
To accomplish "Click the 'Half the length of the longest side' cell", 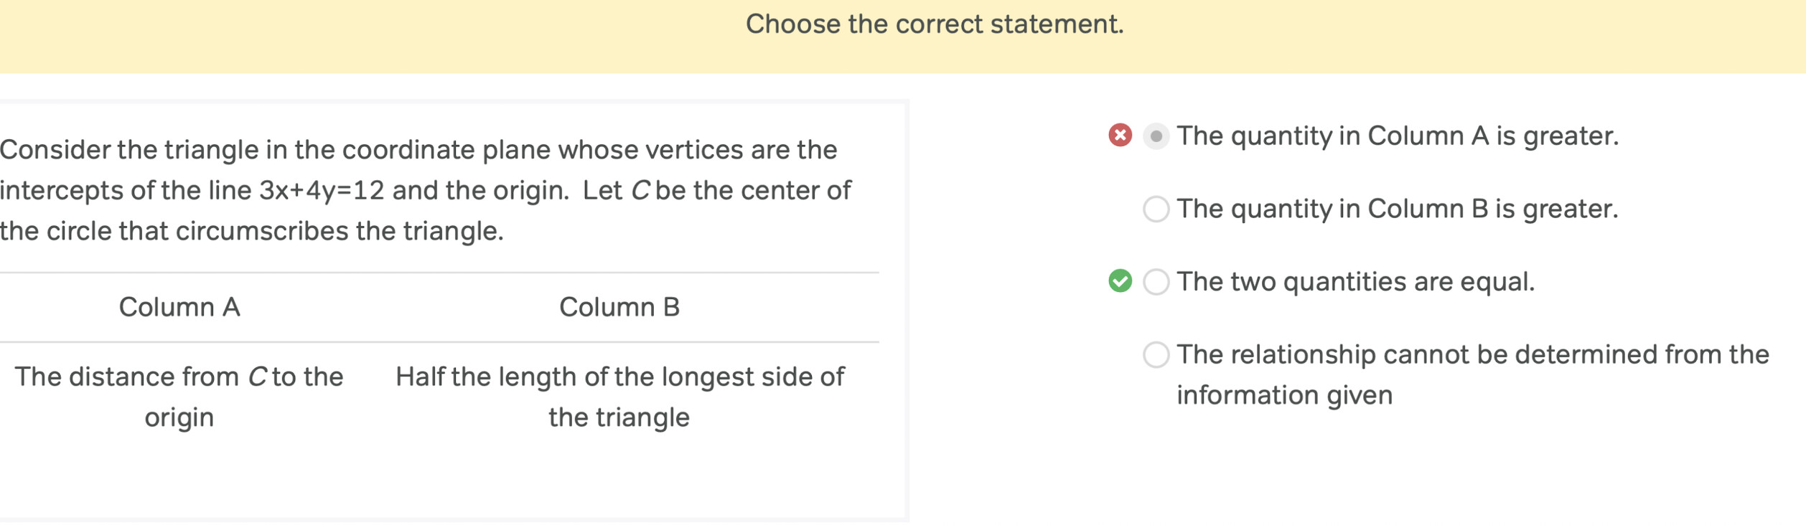I will pos(619,397).
